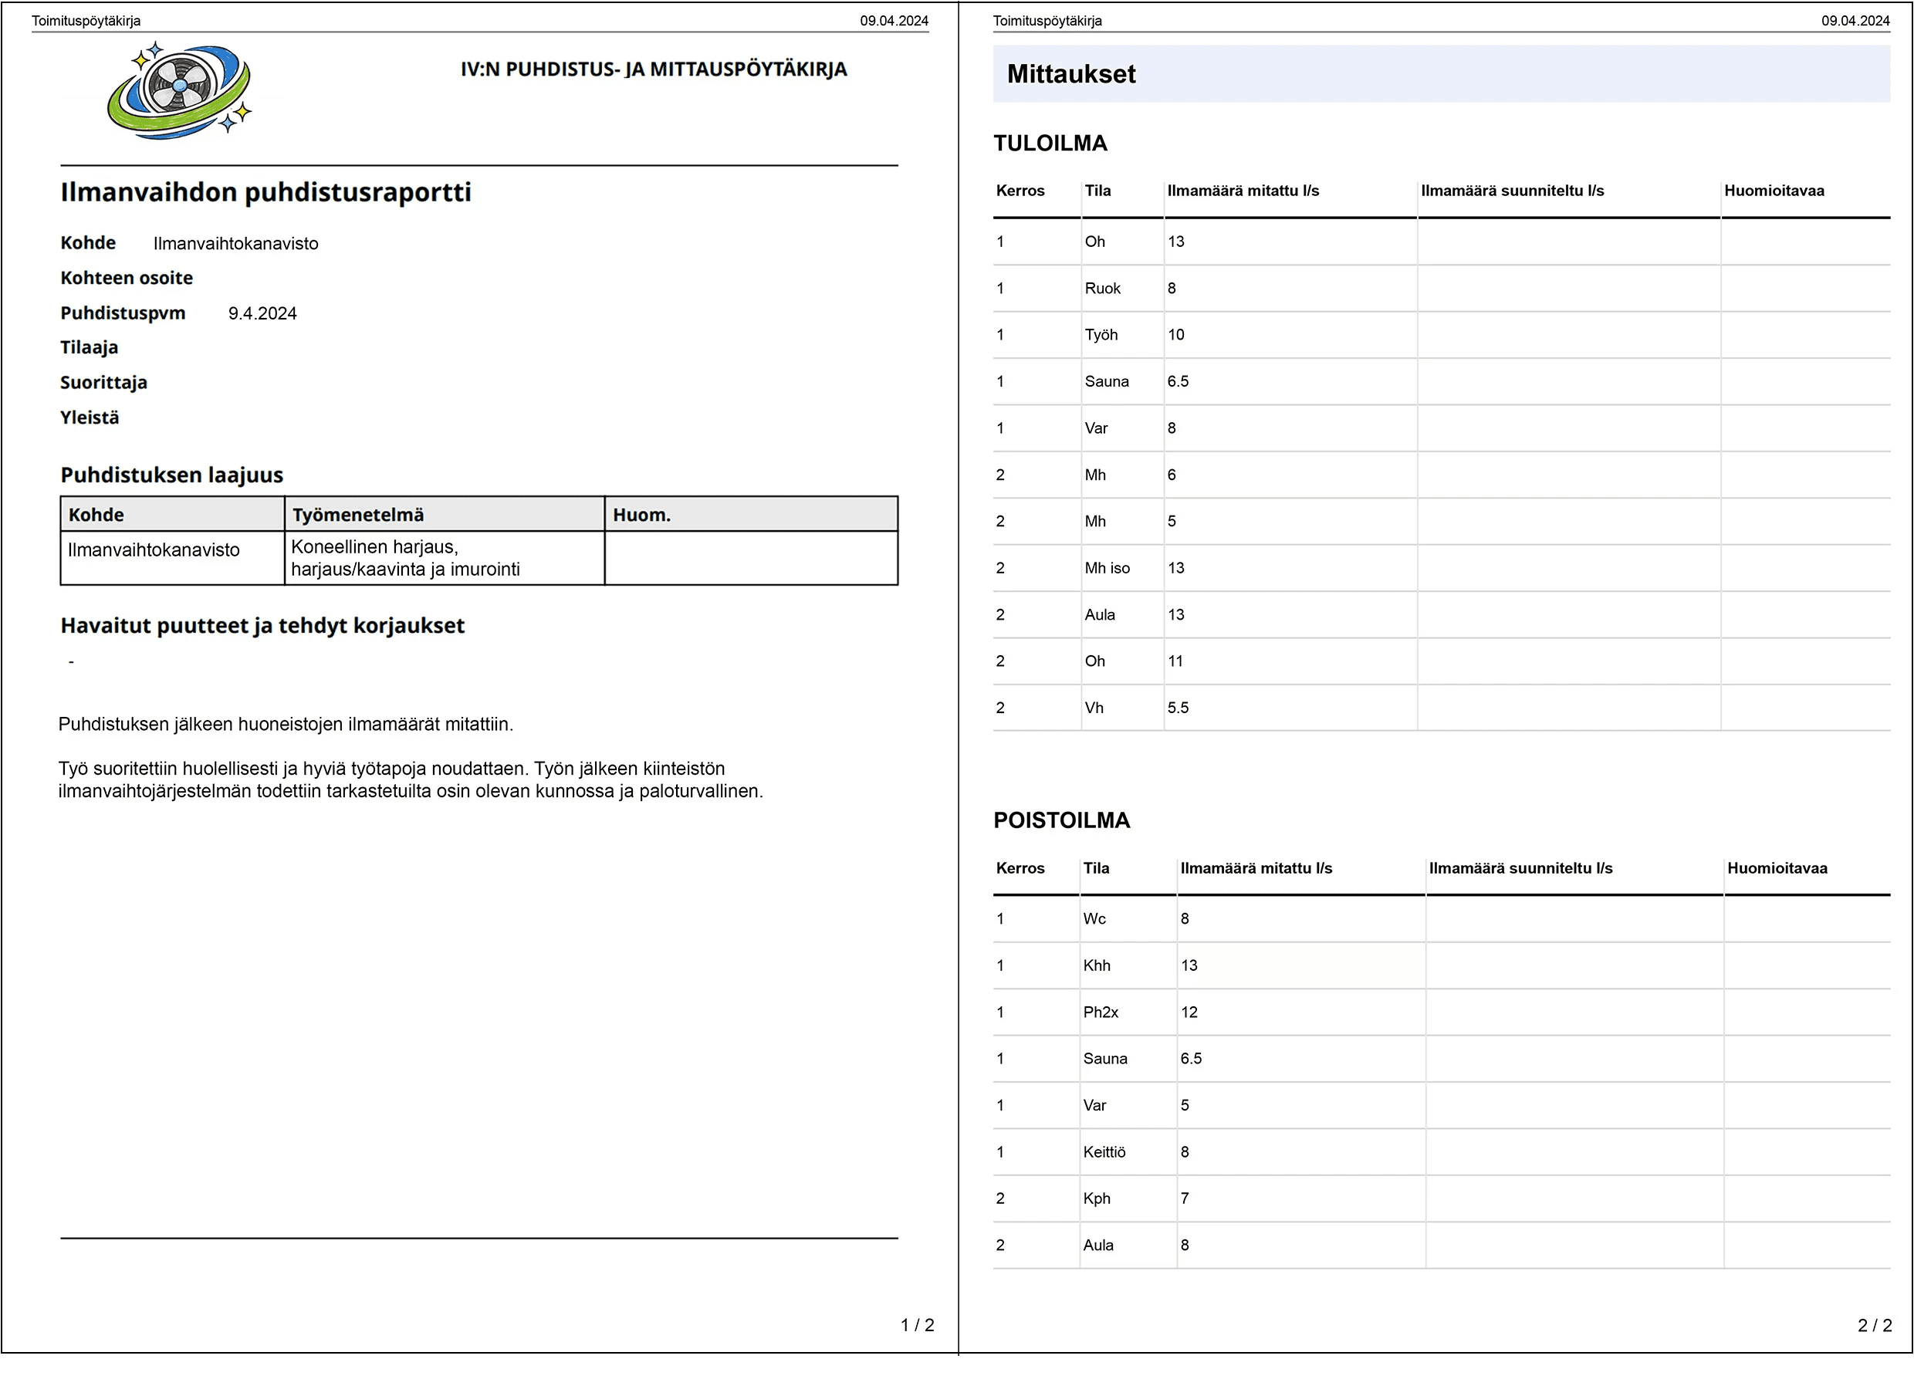Click the '12' measured value in Ph2x row
This screenshot has width=1914, height=1386.
(1189, 1012)
